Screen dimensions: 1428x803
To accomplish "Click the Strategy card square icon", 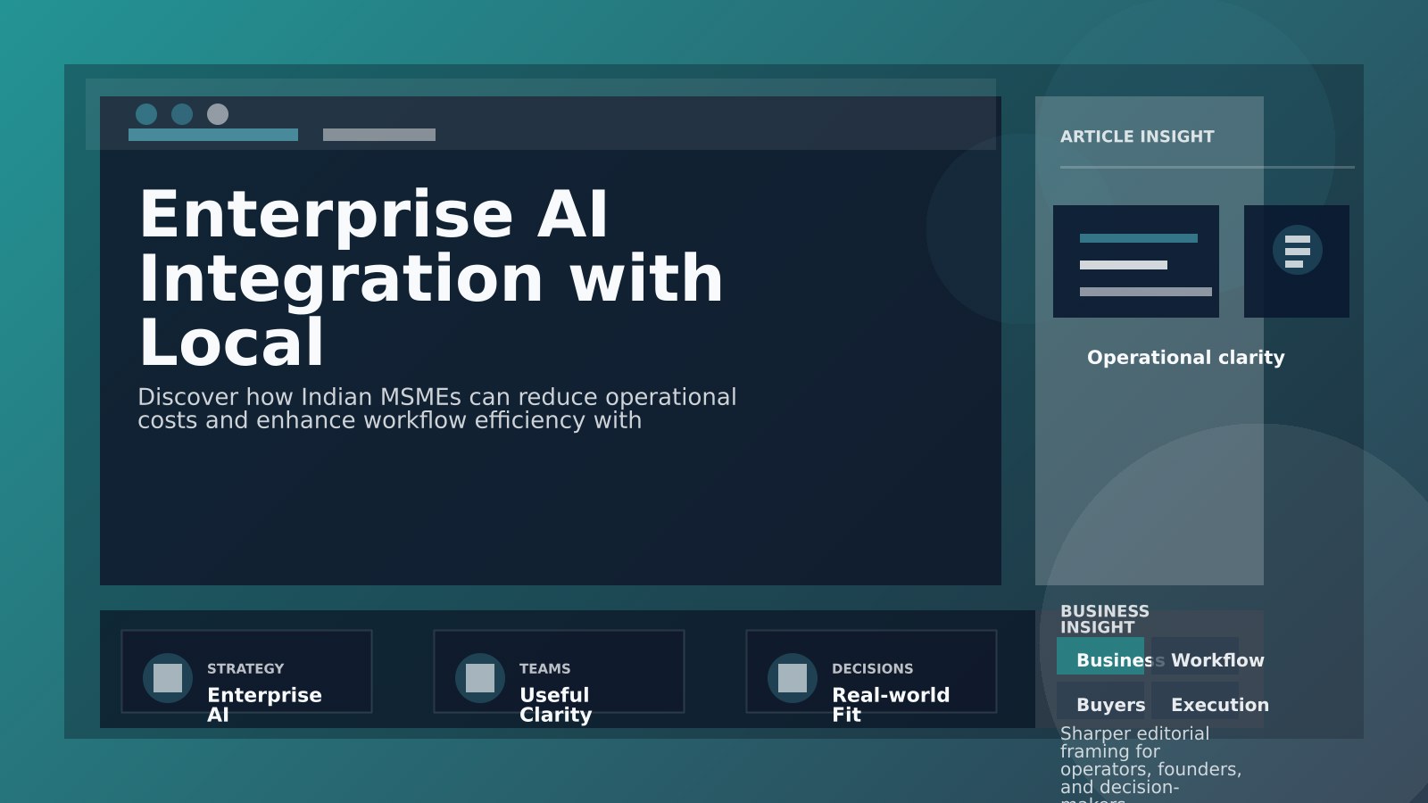I will (168, 678).
